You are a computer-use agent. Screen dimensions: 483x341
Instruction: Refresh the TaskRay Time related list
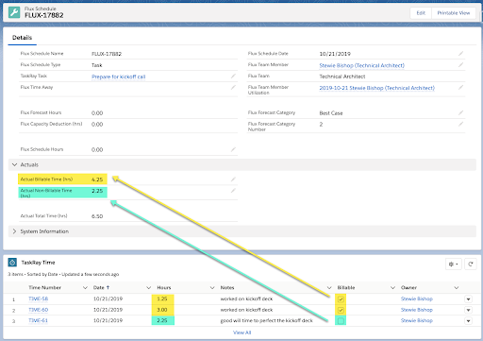(x=471, y=264)
